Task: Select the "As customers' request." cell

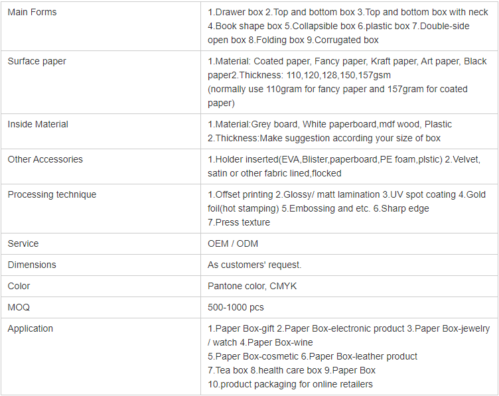Action: tap(254, 265)
